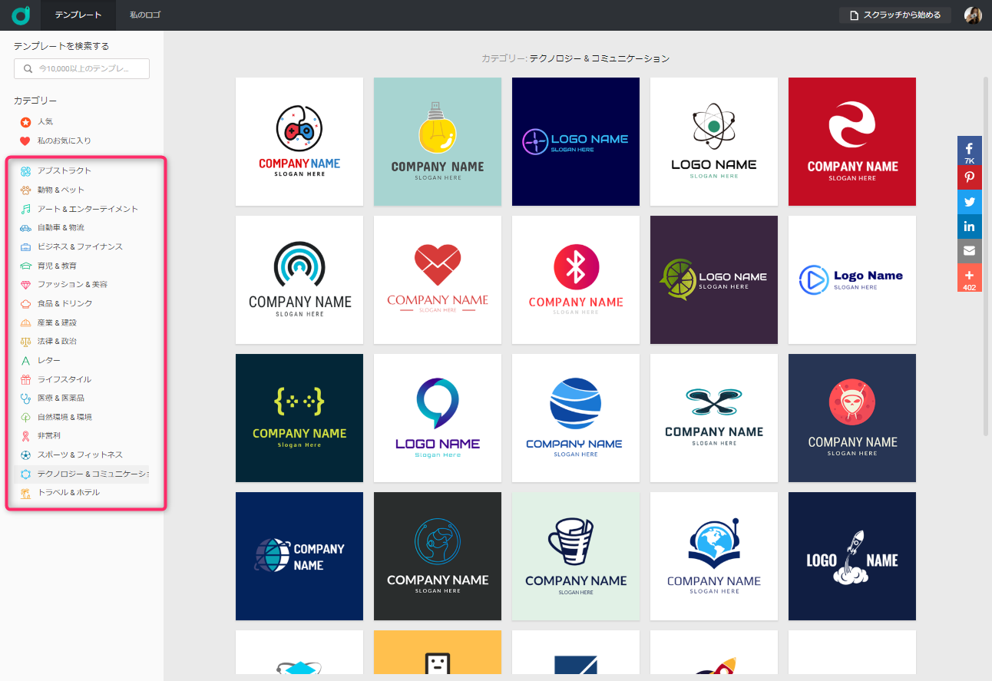
Task: Choose the blue striped globe logo template
Action: (576, 418)
